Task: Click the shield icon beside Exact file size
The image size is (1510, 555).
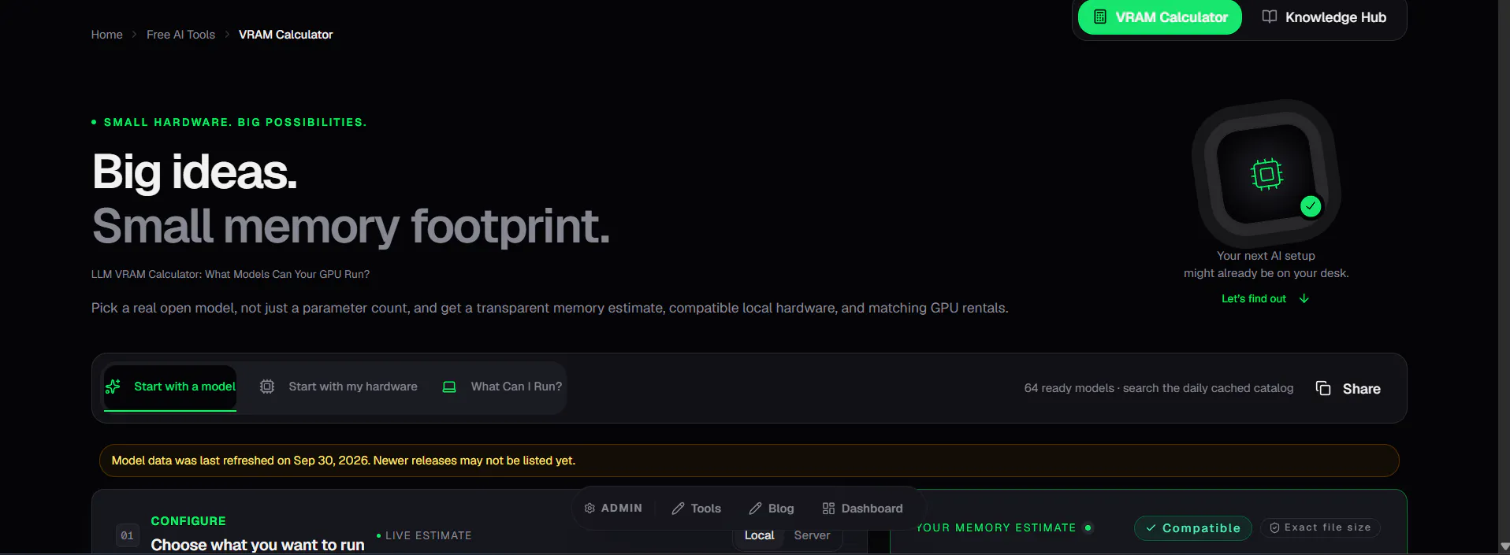Action: pyautogui.click(x=1274, y=527)
